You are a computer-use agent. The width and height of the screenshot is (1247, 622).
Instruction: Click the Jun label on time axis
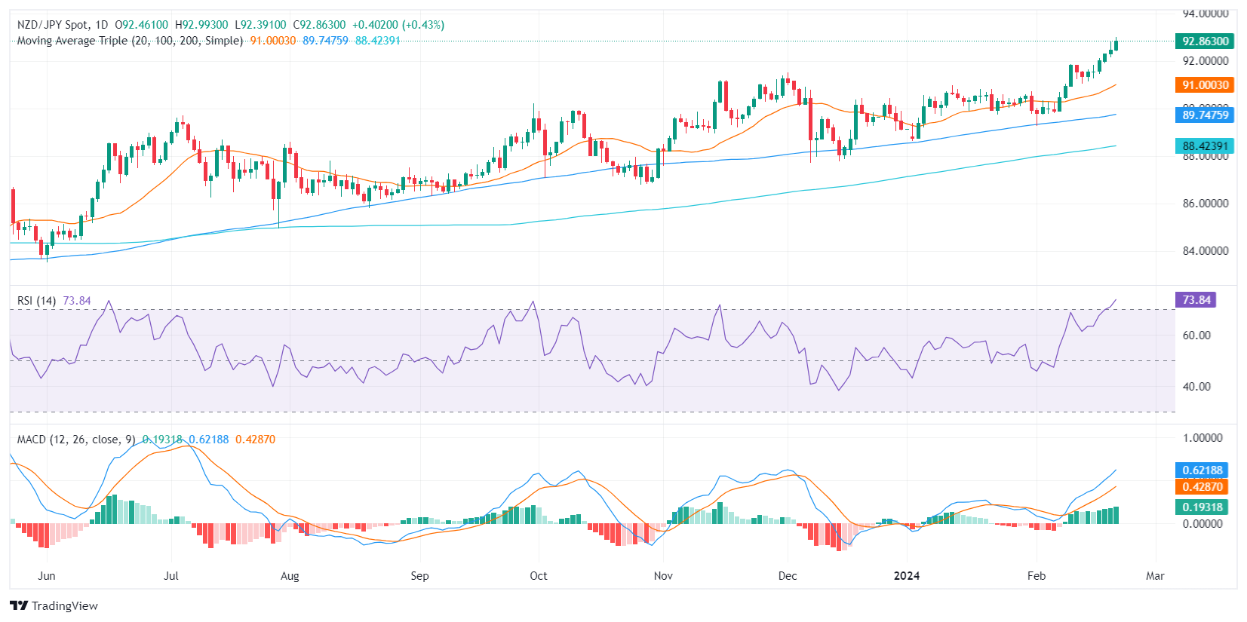pos(47,576)
